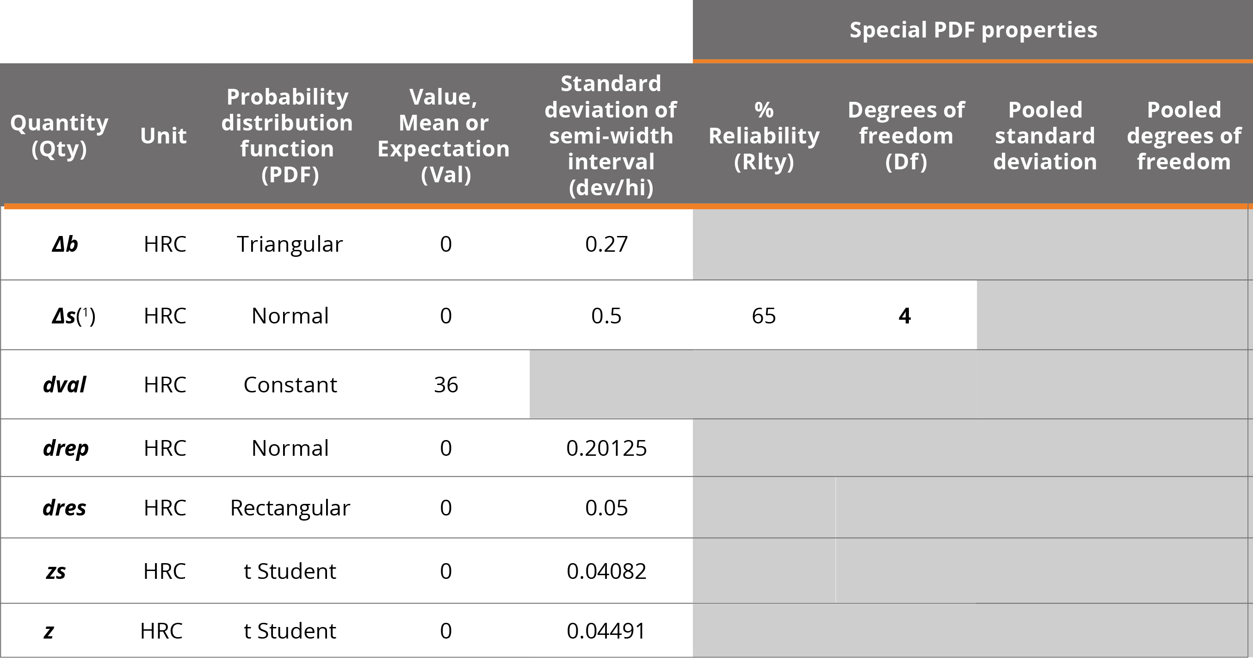Select the Triangular distribution cell
This screenshot has width=1253, height=658.
point(290,244)
